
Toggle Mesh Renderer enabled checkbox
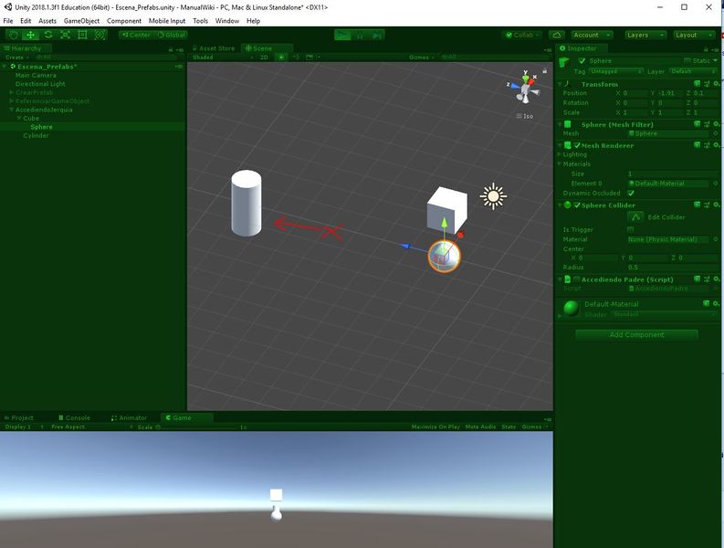click(x=577, y=145)
